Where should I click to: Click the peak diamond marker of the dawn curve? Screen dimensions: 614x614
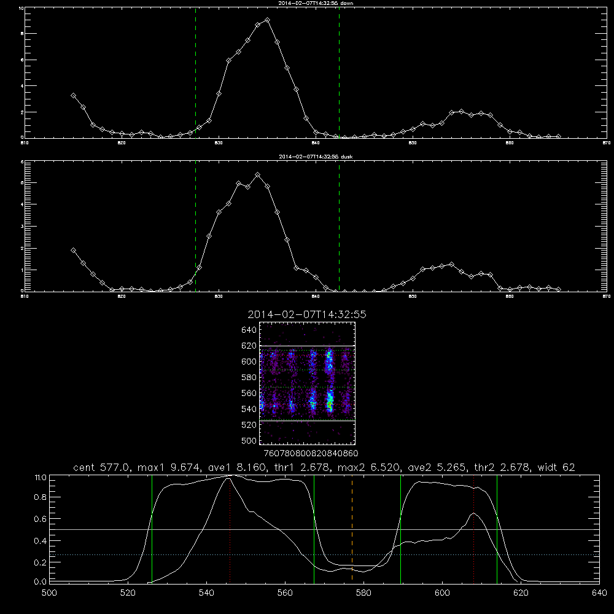(267, 20)
